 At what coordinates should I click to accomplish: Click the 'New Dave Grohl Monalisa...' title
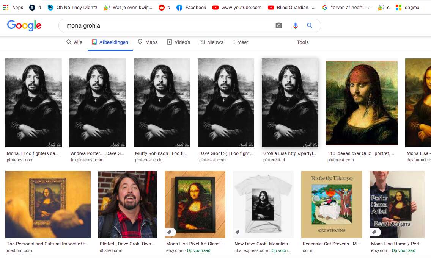pyautogui.click(x=263, y=244)
